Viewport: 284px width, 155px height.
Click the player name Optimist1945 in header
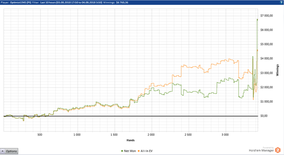18,2
